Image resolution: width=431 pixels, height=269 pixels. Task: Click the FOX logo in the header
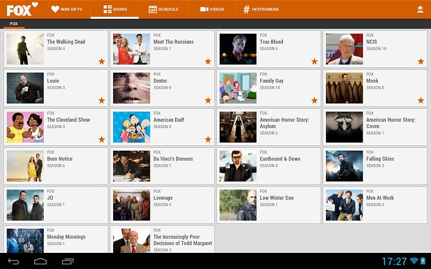pyautogui.click(x=22, y=9)
